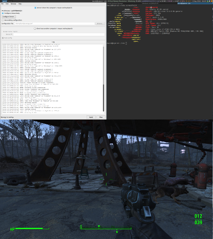Viewport: 213px width, 239px height.
Task: Click the compass bar in the game HUD
Action: tap(106, 228)
